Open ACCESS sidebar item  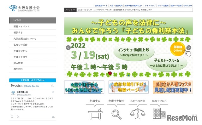point(33,69)
